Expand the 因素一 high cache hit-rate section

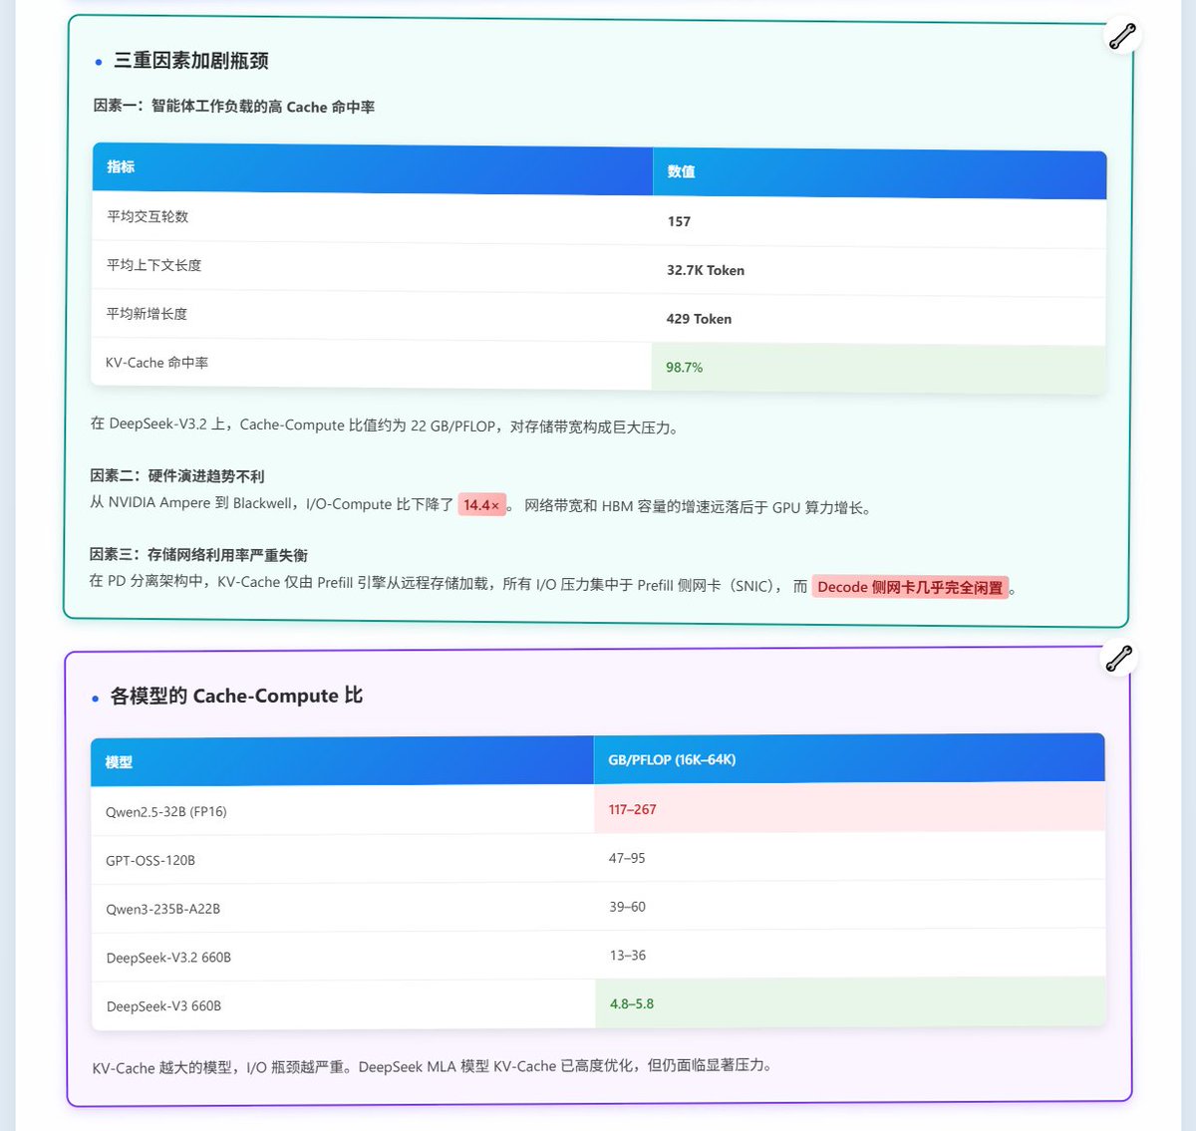(235, 107)
